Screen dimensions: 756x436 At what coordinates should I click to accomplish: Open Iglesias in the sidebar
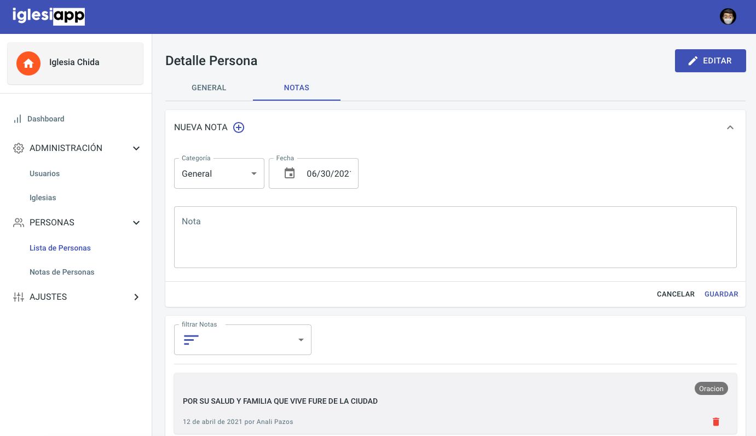43,197
